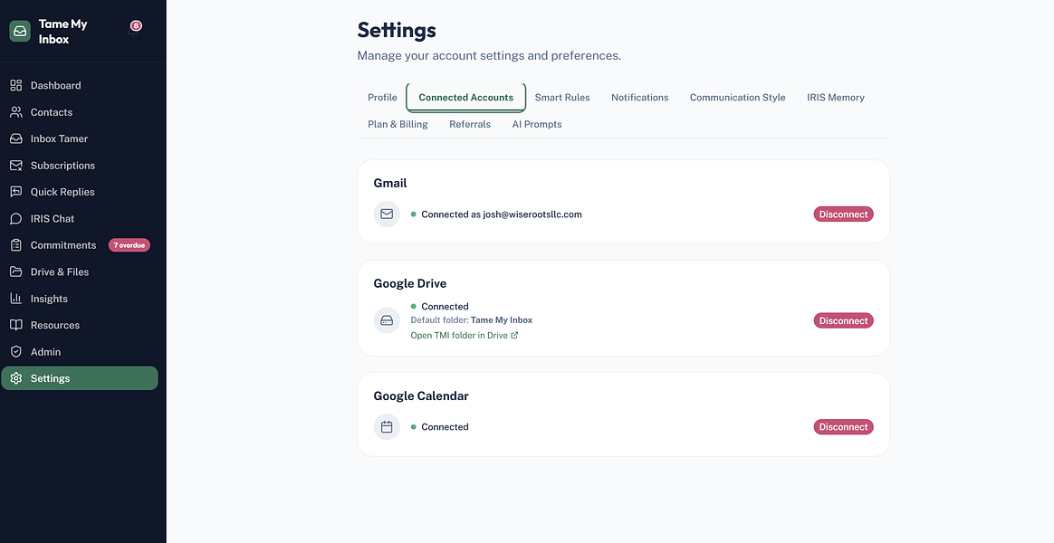Open Quick Replies sidebar icon
Viewport: 1054px width, 543px height.
click(x=16, y=192)
